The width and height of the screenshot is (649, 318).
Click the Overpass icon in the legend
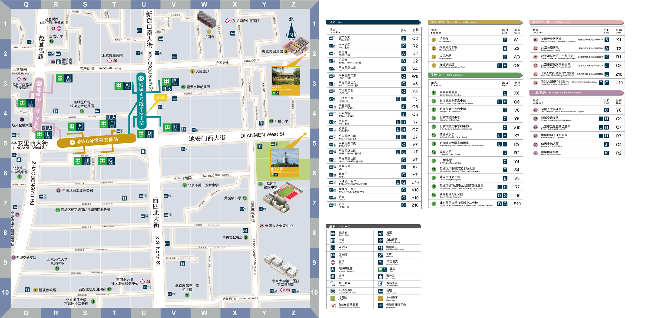pos(380,255)
